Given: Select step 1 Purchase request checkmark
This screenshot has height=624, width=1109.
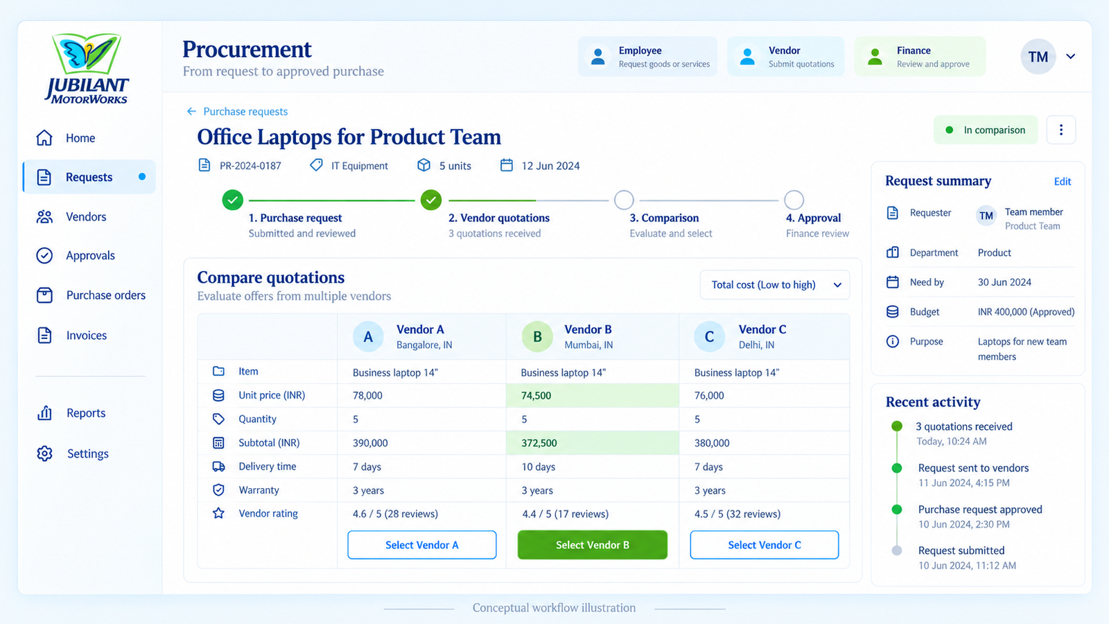Looking at the screenshot, I should (233, 200).
